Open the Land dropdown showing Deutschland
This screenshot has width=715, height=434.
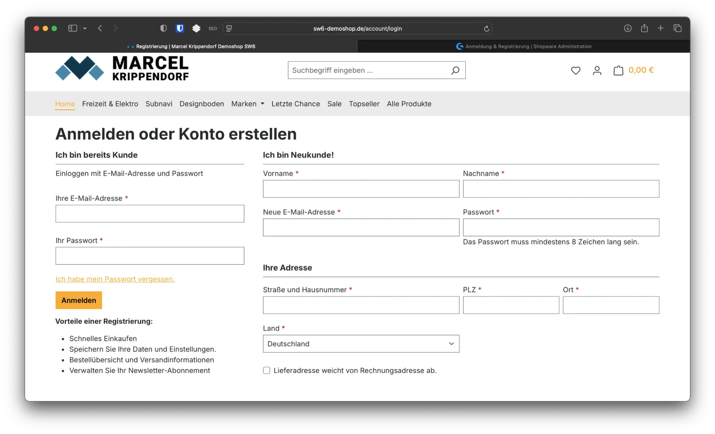[361, 344]
